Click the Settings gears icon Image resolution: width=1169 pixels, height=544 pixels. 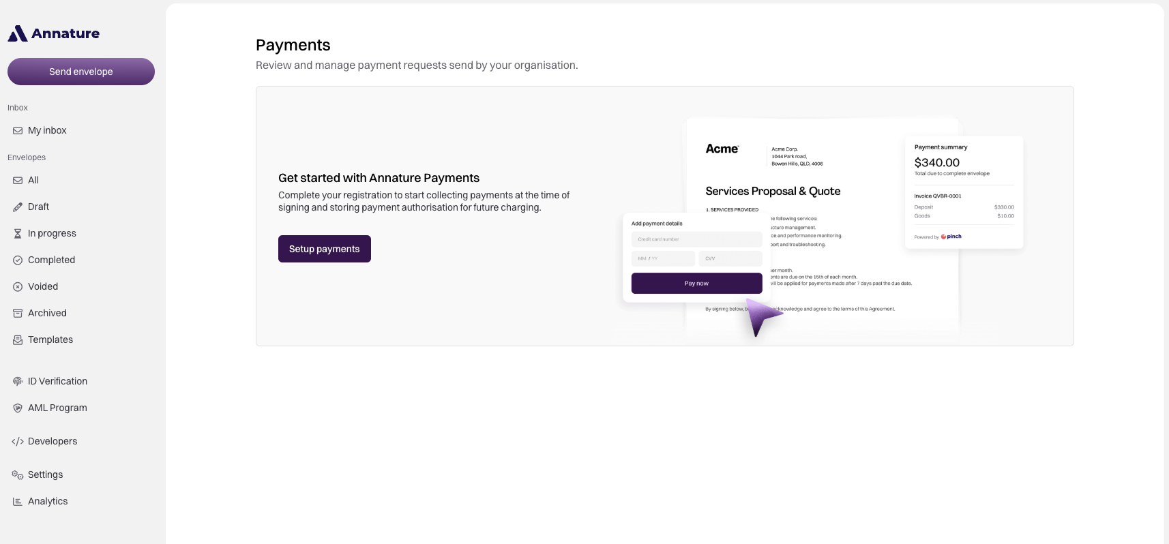click(18, 475)
